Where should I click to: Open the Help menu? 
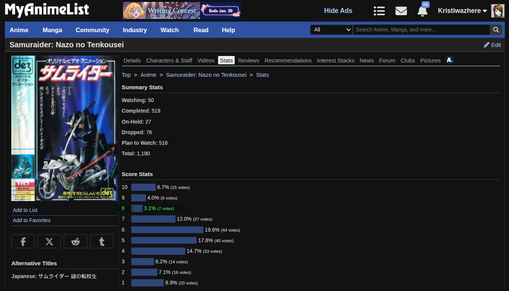(x=228, y=30)
